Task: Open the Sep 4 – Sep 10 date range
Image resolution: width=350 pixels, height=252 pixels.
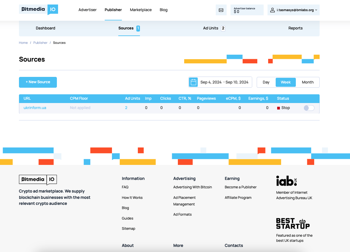Action: click(224, 82)
